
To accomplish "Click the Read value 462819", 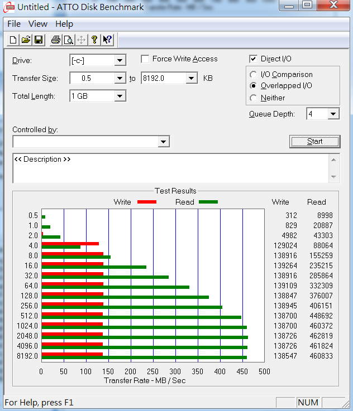I will click(321, 336).
